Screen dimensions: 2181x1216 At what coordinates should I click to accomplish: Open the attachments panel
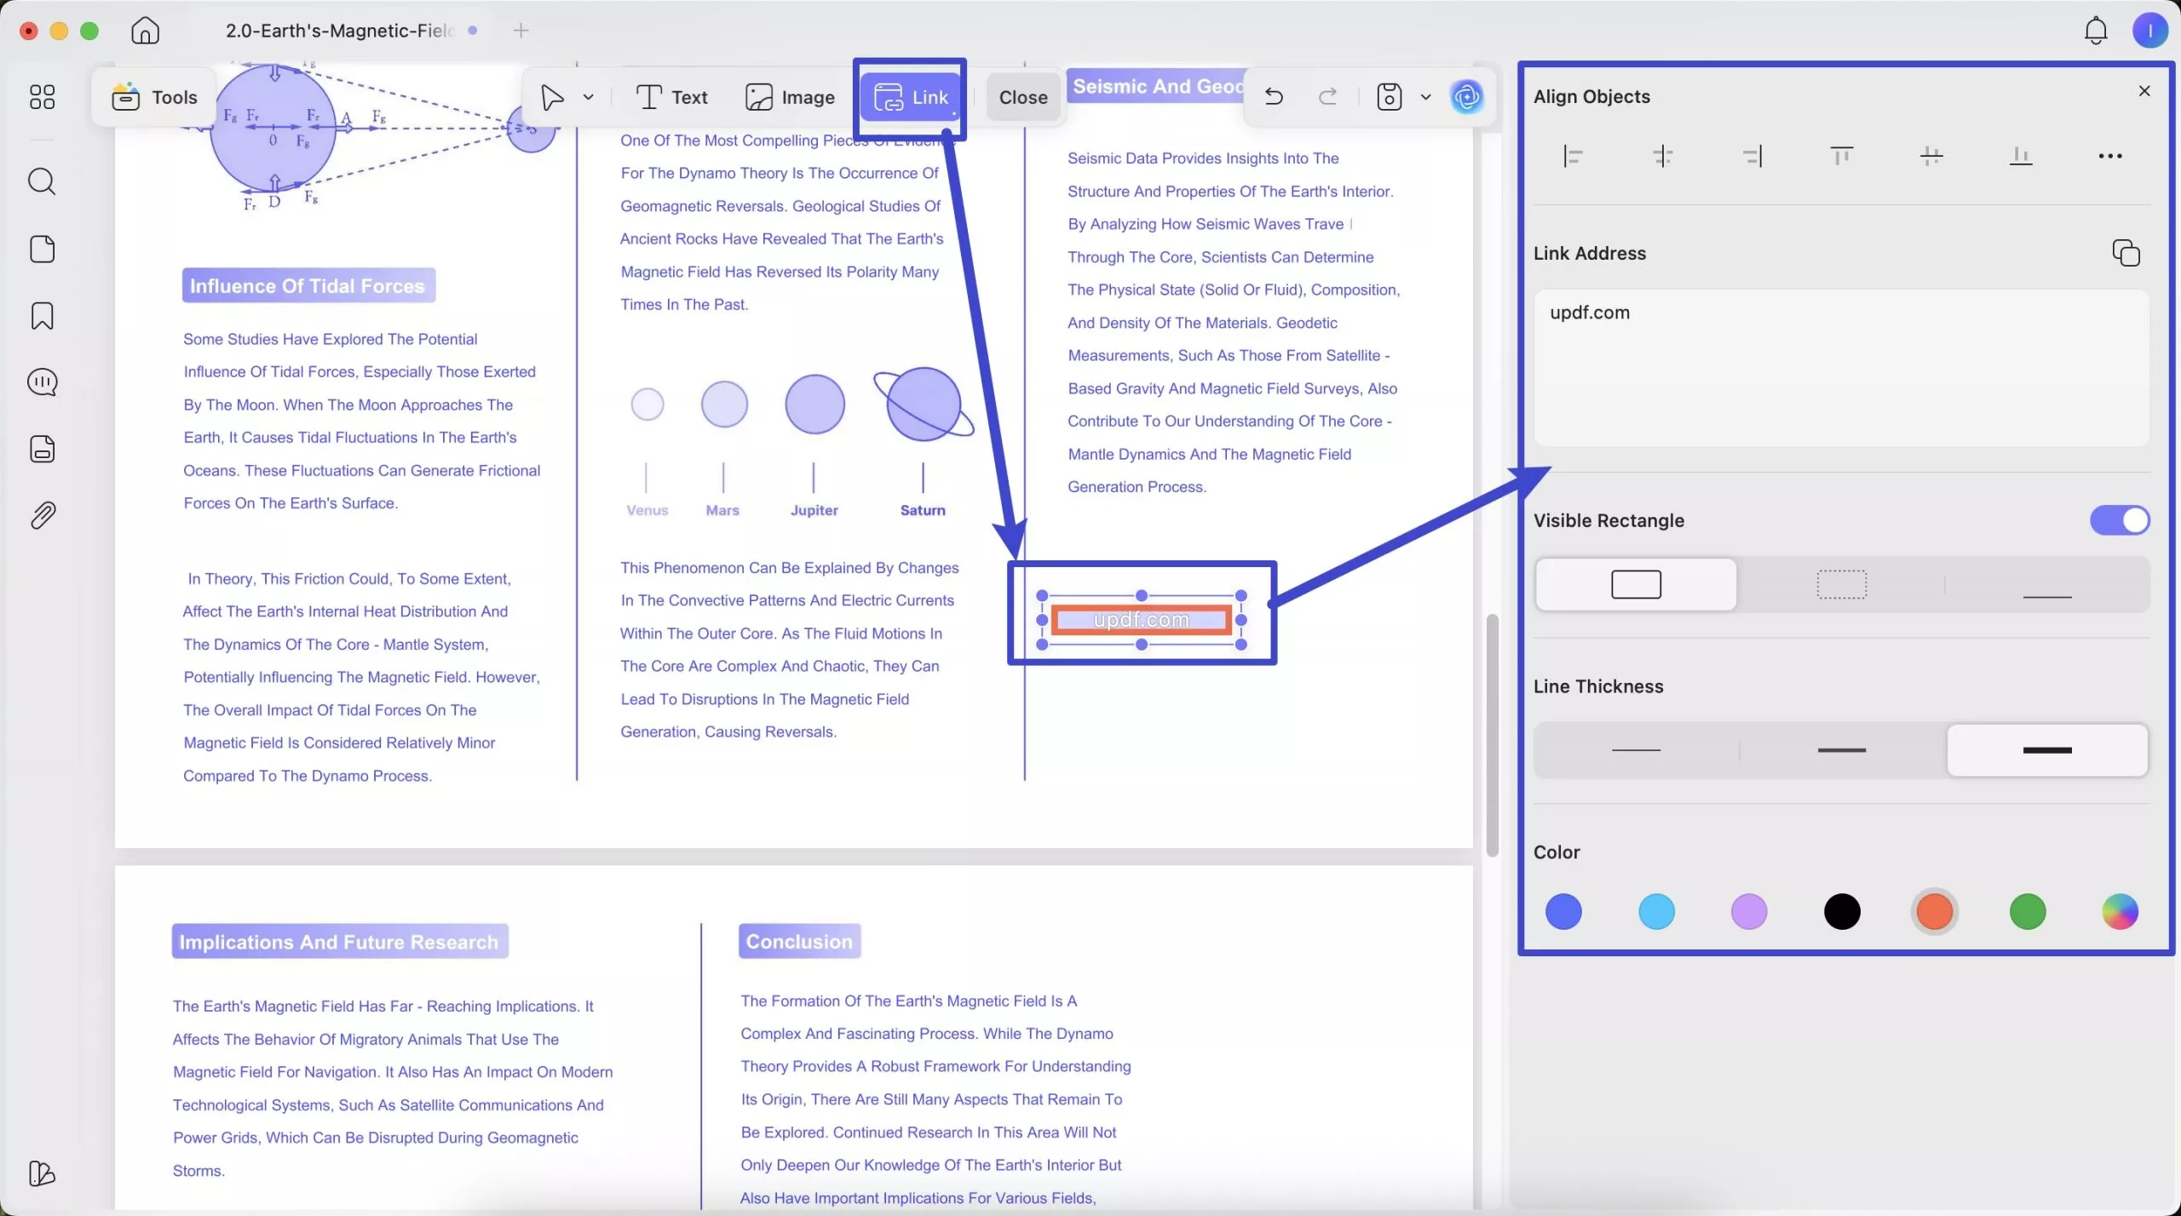tap(42, 514)
